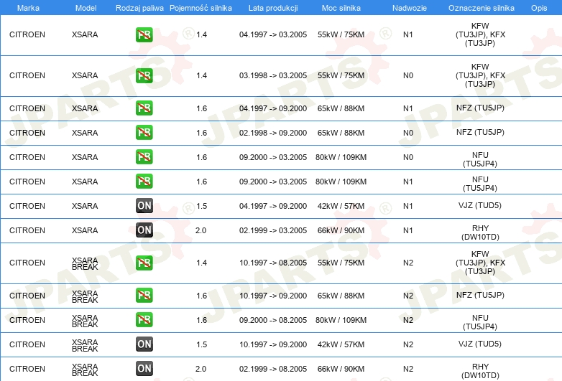Click the Rodzaj paliwa column header
The height and width of the screenshot is (381, 562).
point(139,8)
